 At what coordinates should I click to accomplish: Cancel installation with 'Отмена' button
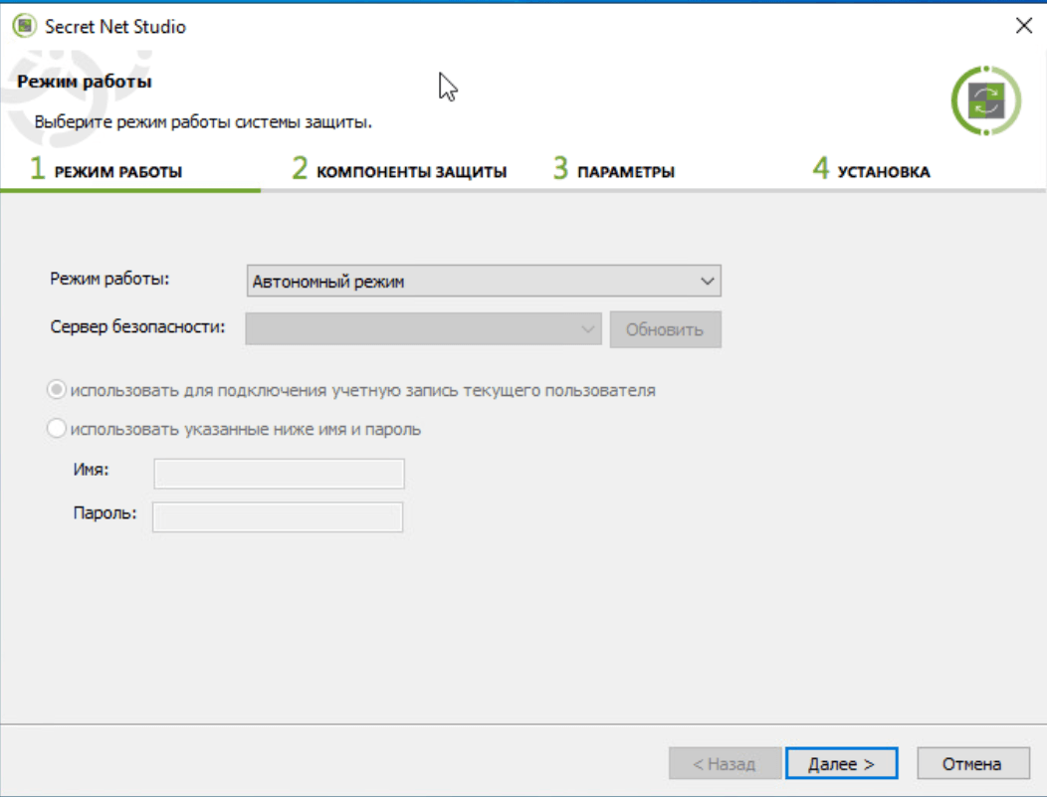click(x=972, y=764)
